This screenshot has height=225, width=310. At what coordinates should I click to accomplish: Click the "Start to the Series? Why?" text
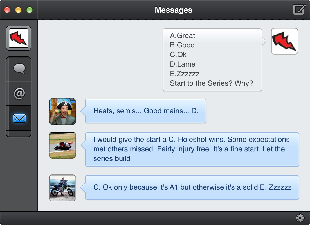pos(211,83)
